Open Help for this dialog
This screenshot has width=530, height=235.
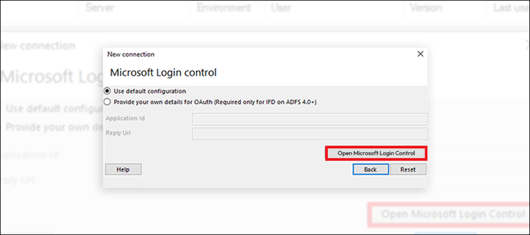click(123, 170)
